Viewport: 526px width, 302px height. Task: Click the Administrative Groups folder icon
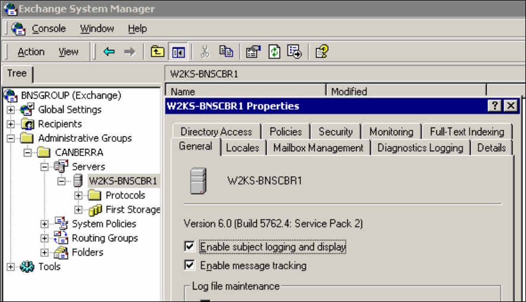click(27, 138)
